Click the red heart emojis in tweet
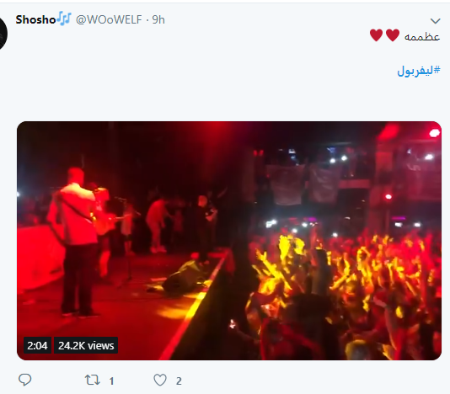 (x=384, y=35)
